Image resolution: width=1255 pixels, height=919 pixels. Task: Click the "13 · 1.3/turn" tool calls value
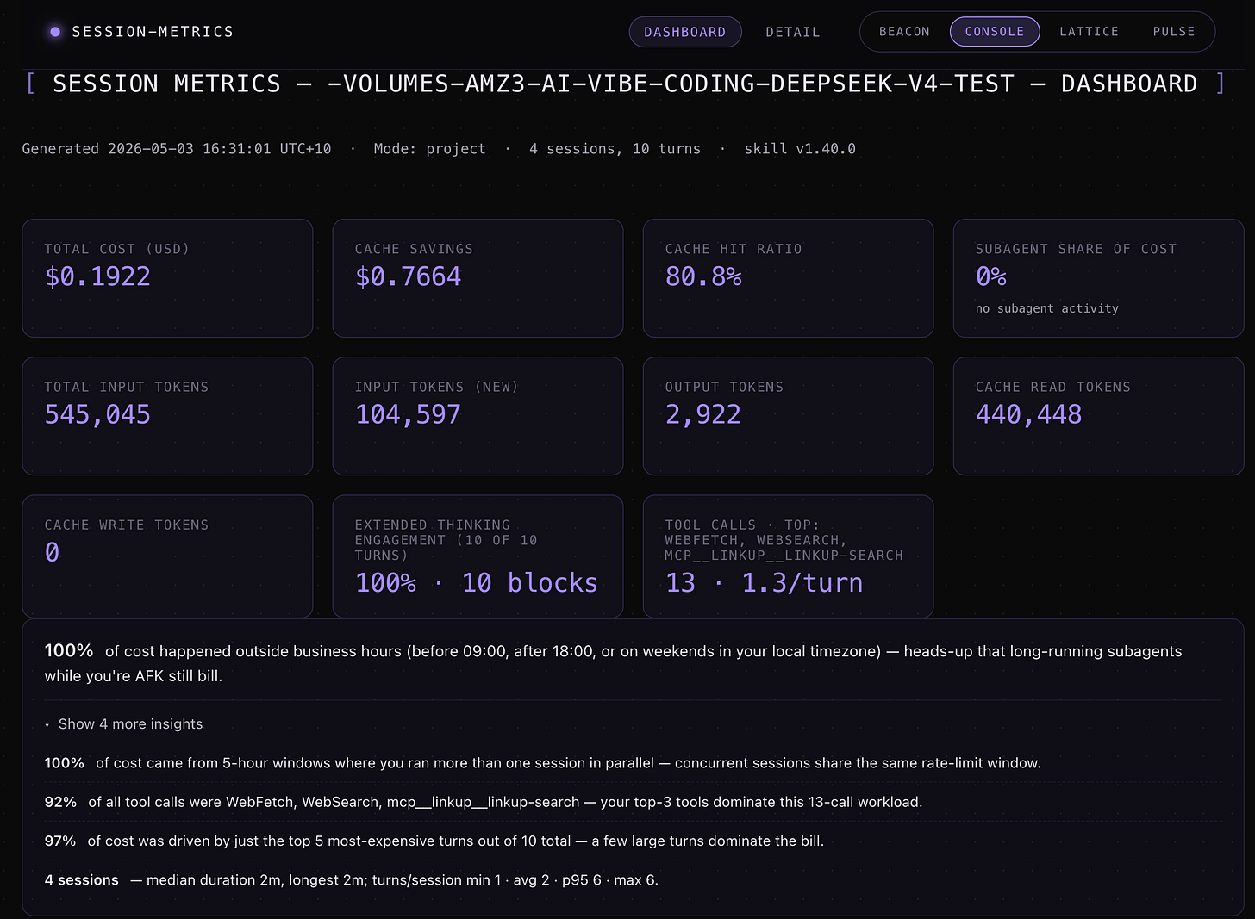point(764,583)
